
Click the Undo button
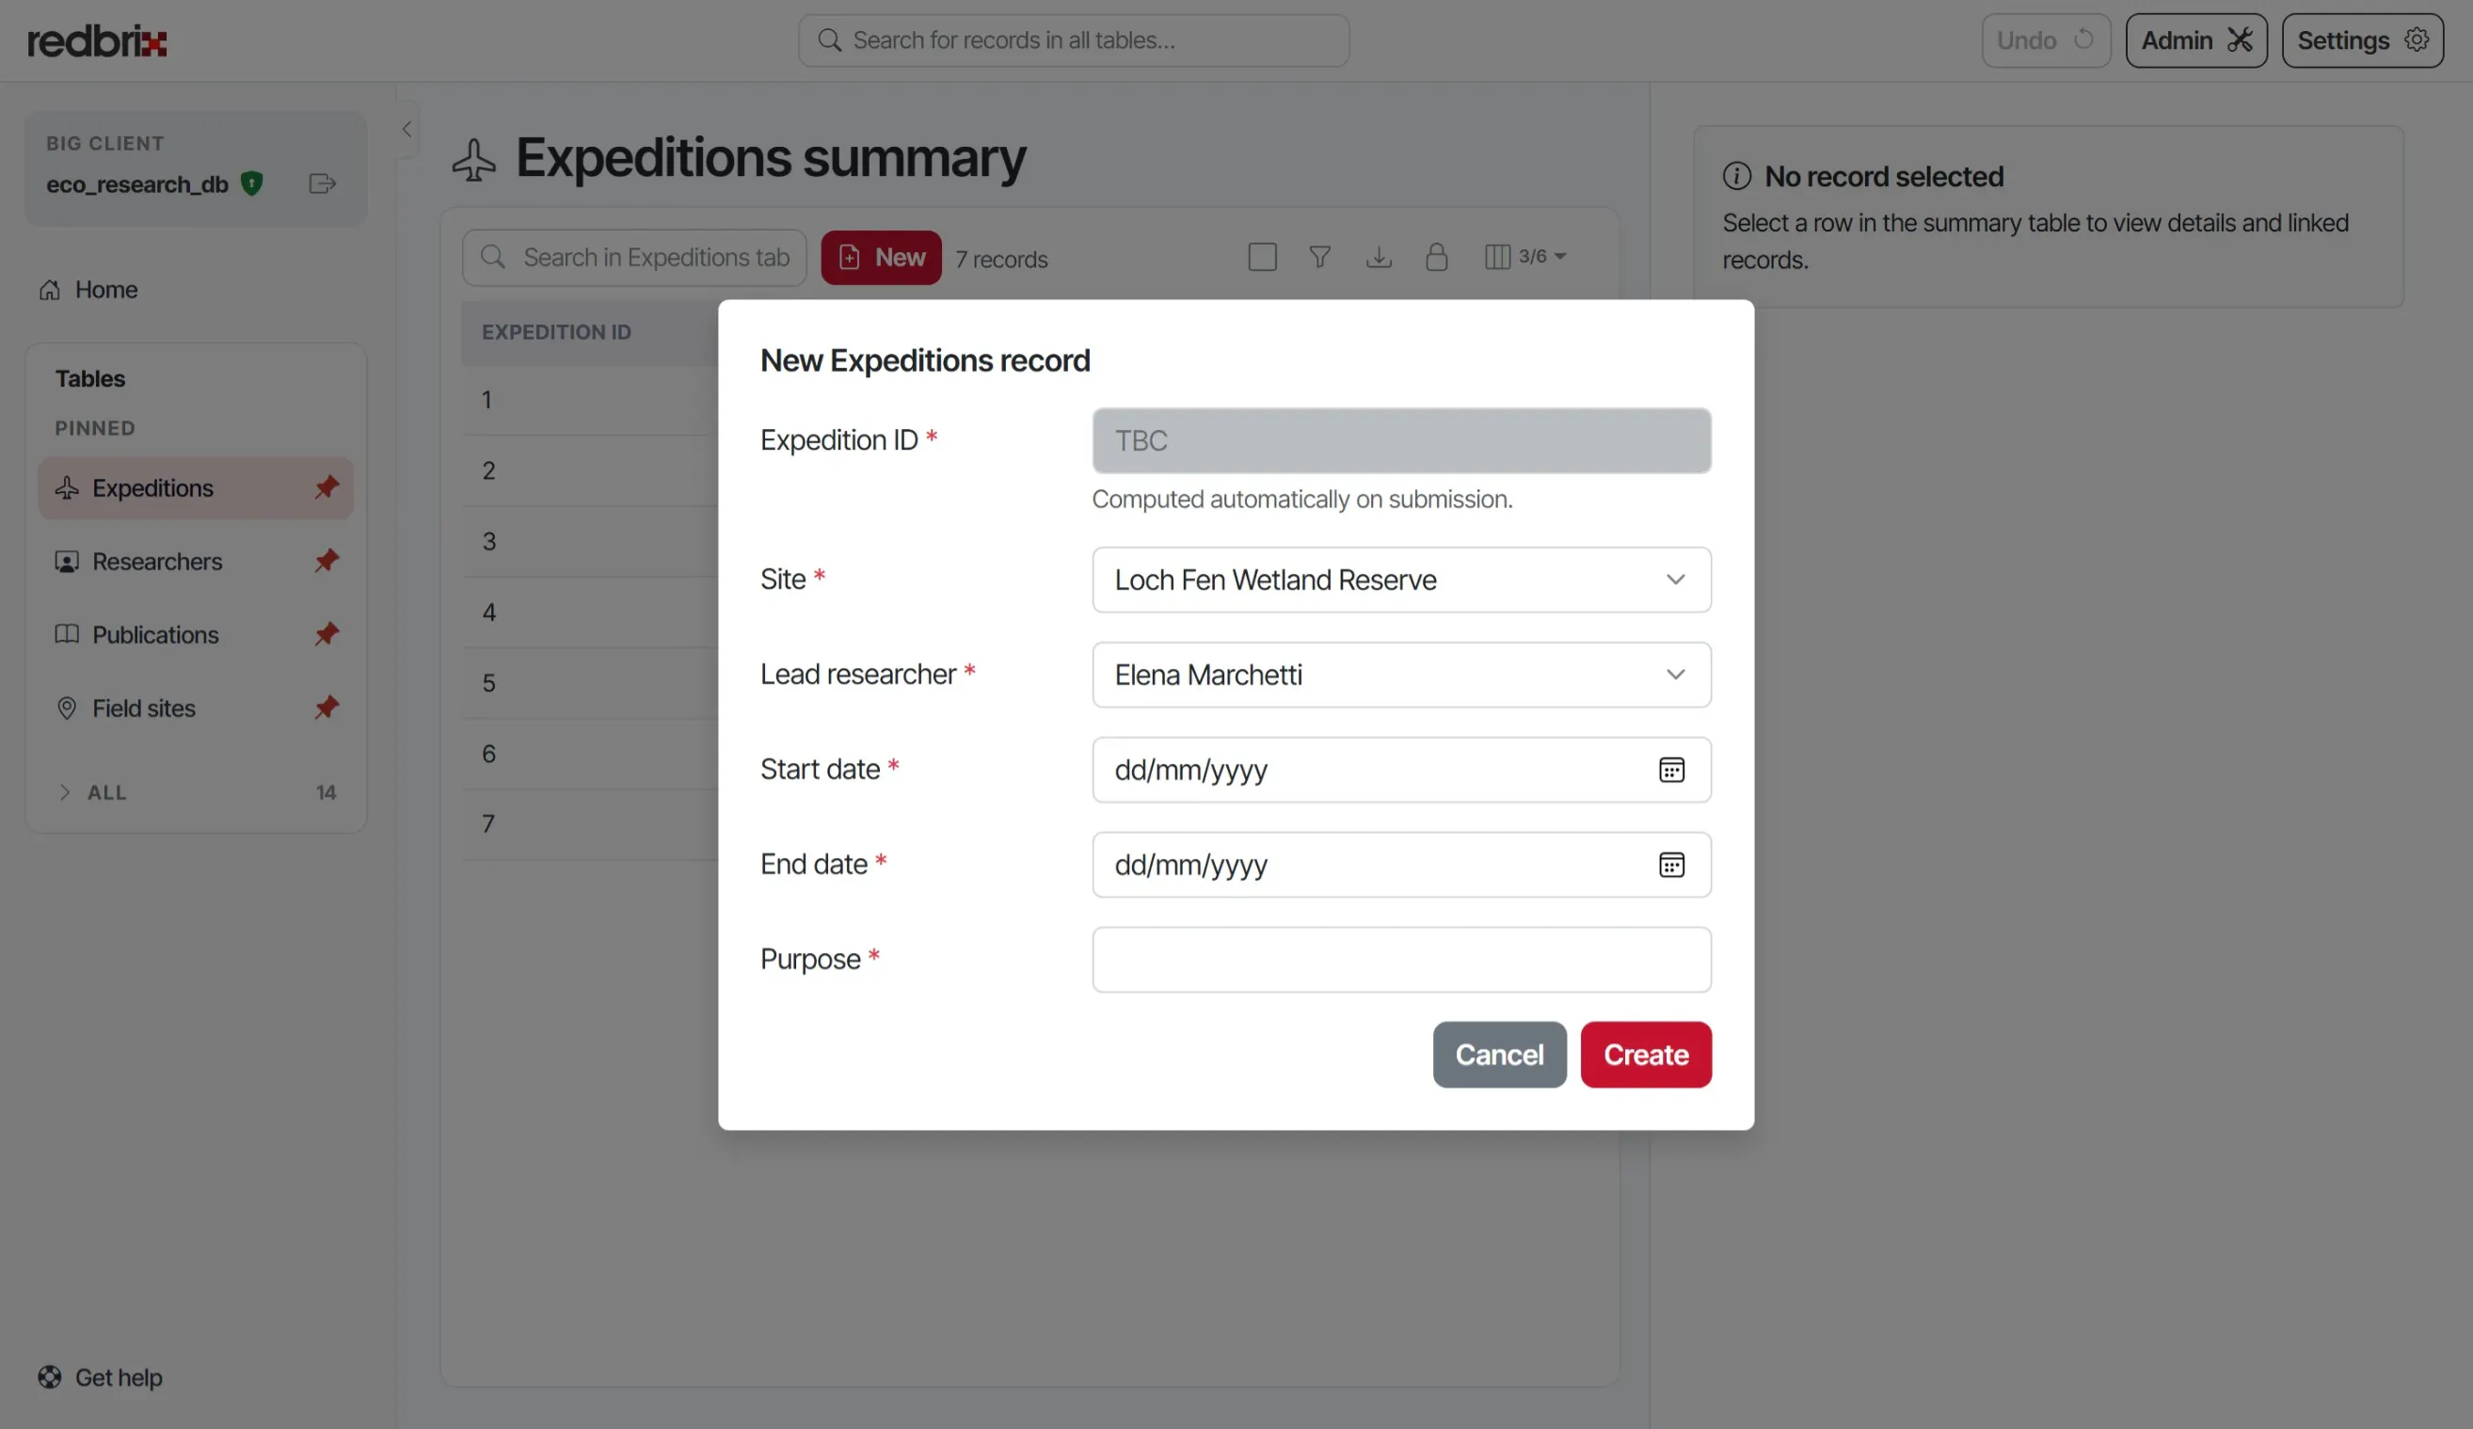pos(2045,40)
